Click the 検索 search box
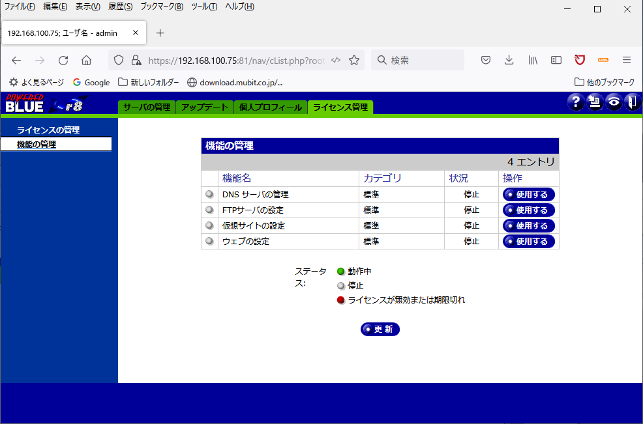Viewport: 643px width, 424px height. (x=417, y=60)
